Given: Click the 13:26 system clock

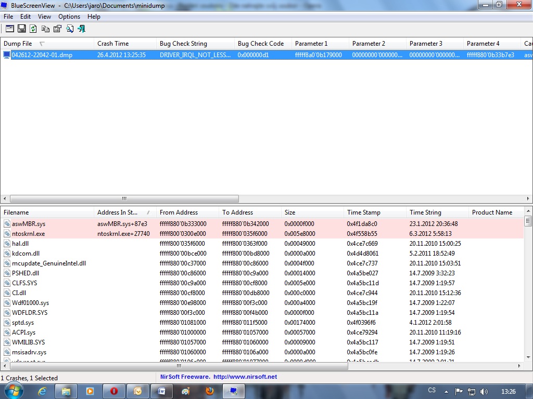Looking at the screenshot, I should pyautogui.click(x=509, y=392).
